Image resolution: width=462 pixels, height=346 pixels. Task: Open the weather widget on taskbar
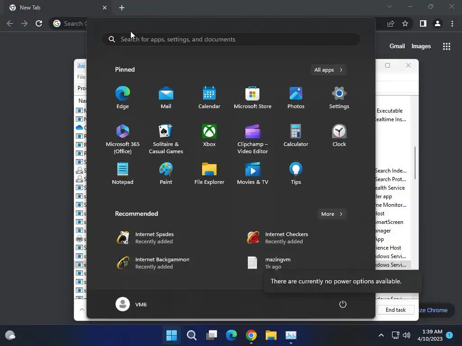10,335
